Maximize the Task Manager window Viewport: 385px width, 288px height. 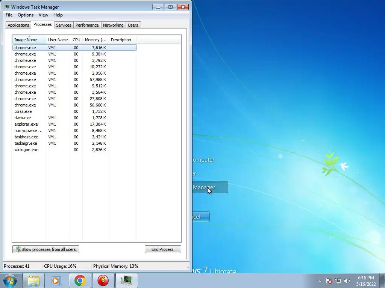(170, 7)
